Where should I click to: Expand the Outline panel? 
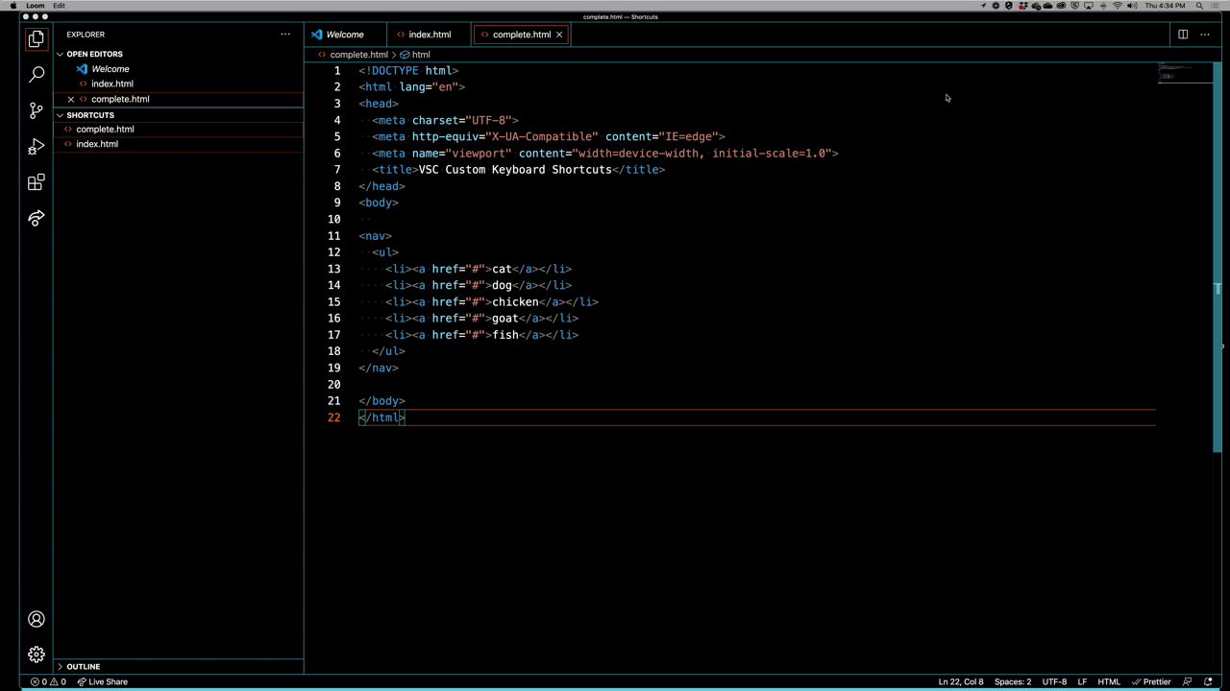83,666
